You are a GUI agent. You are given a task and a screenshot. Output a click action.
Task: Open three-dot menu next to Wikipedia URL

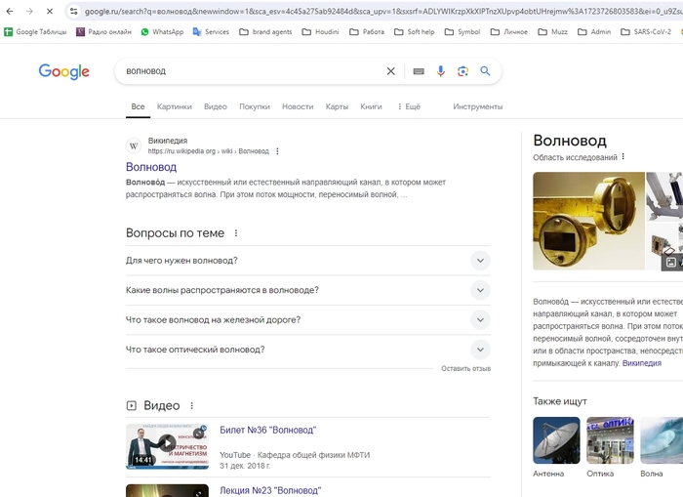278,151
